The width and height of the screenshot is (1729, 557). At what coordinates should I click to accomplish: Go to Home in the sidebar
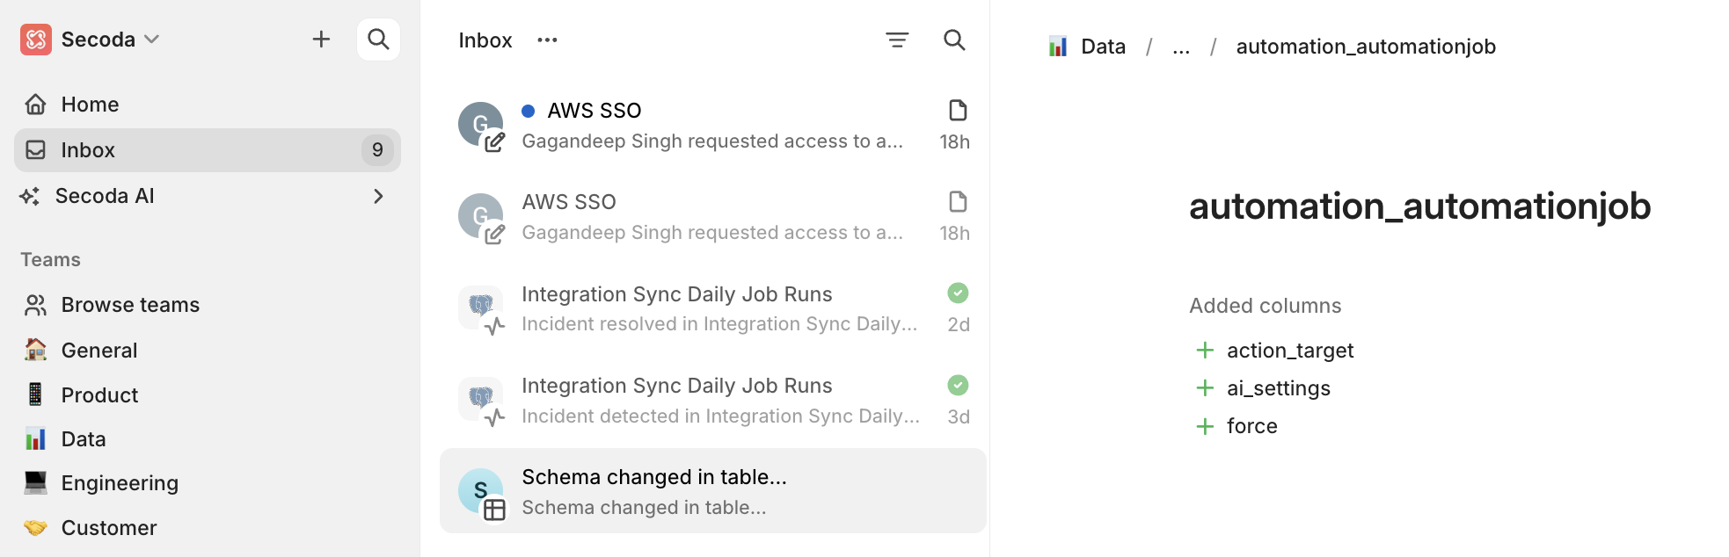tap(90, 105)
